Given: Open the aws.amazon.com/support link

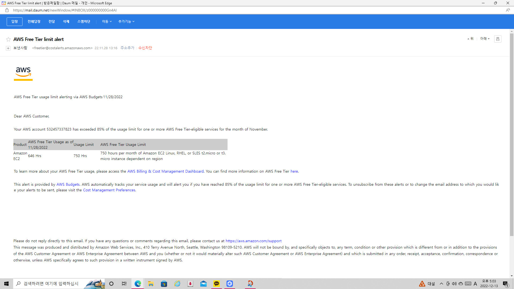Looking at the screenshot, I should pyautogui.click(x=254, y=241).
